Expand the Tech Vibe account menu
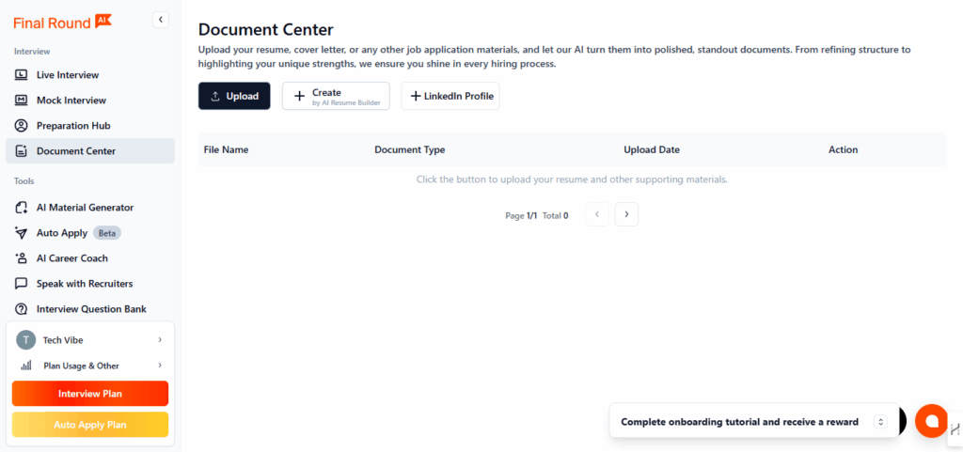This screenshot has height=452, width=963. click(x=90, y=340)
